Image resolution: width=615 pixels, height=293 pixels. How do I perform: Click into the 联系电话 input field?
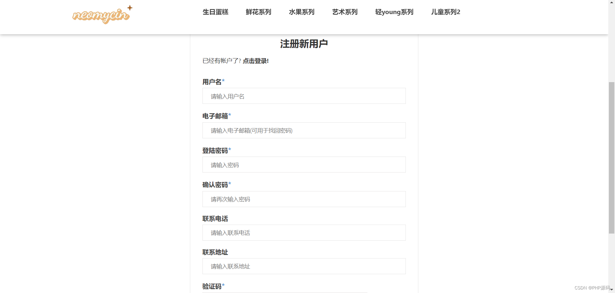tap(304, 233)
